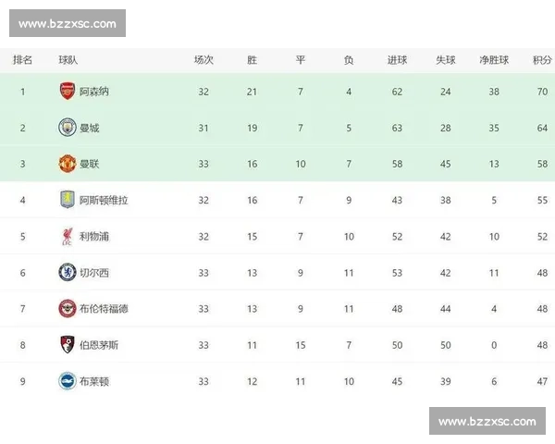The width and height of the screenshot is (555, 444).
Task: Click the Manchester United crest icon
Action: tap(68, 164)
